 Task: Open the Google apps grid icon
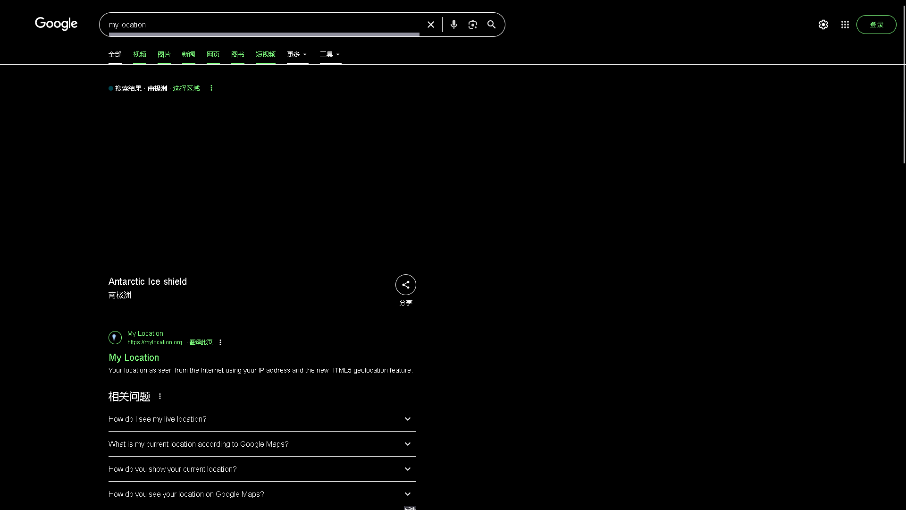point(845,25)
